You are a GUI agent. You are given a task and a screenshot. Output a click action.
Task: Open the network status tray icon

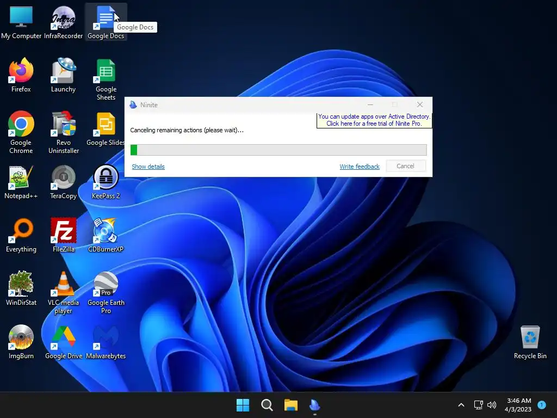[479, 405]
